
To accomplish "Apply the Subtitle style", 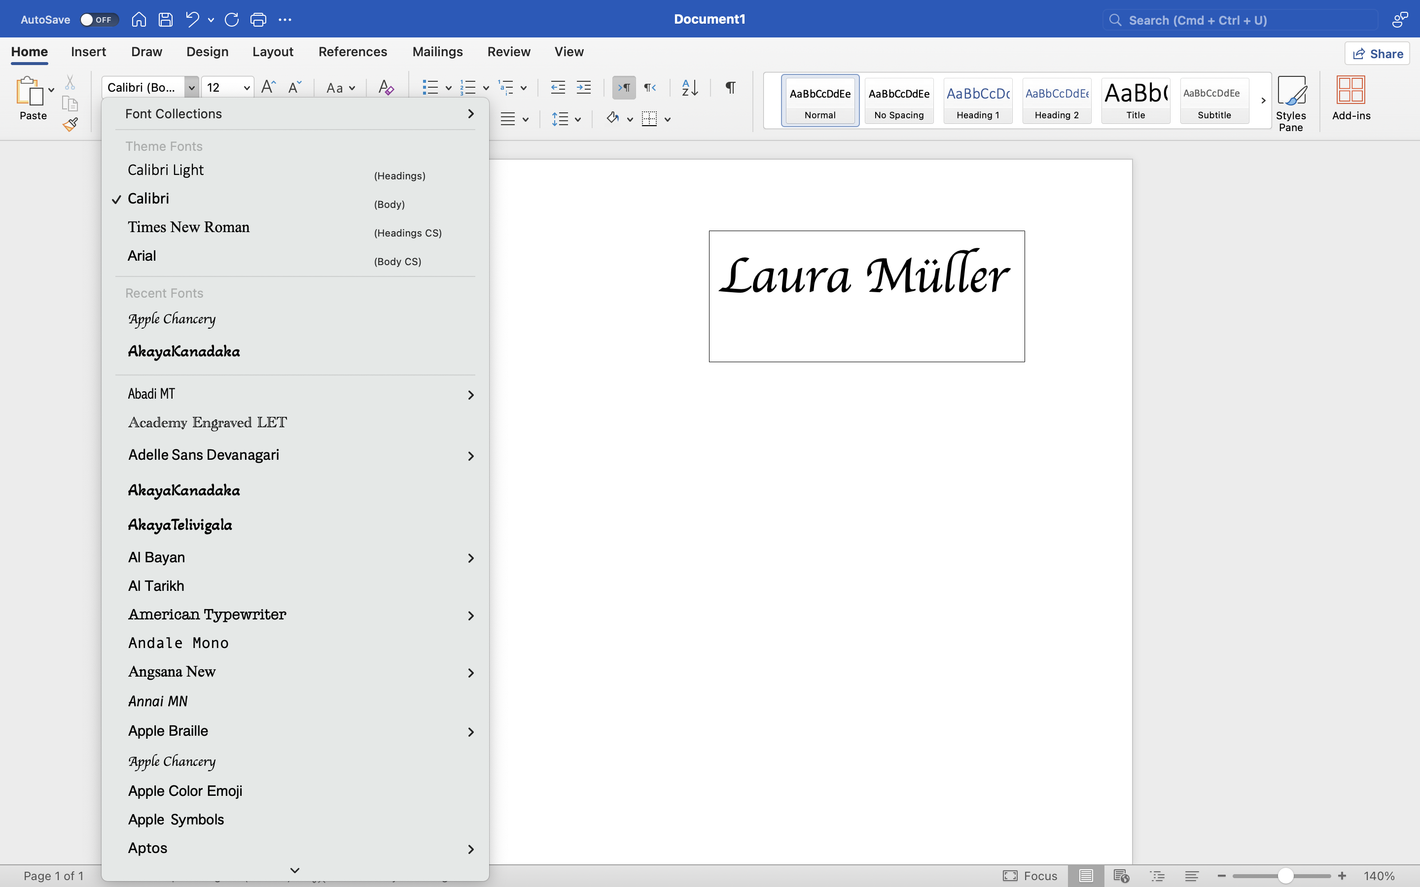I will point(1214,101).
